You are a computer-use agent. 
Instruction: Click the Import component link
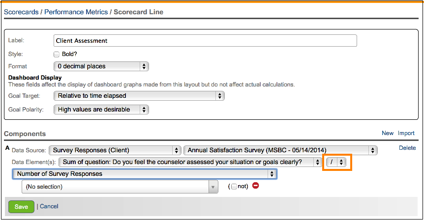point(406,133)
